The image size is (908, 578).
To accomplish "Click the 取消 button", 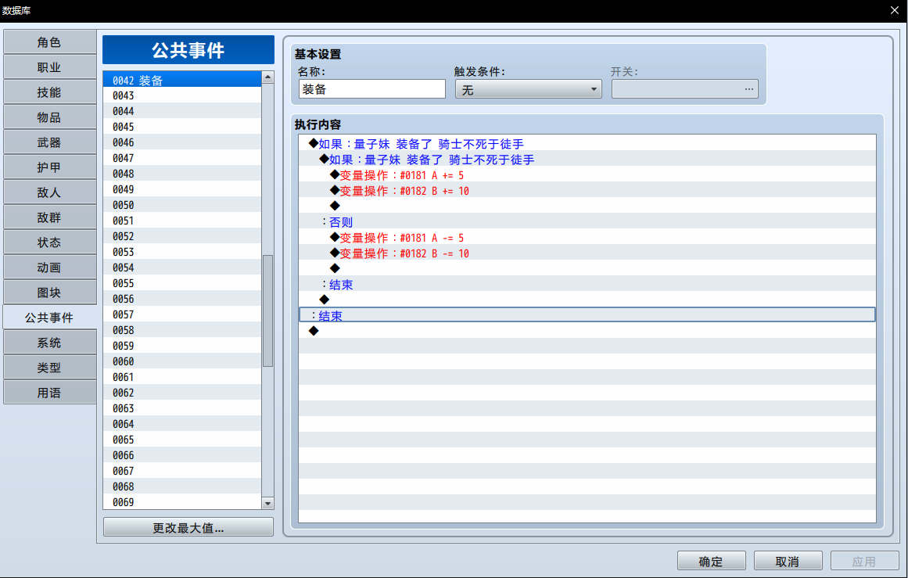I will click(788, 562).
